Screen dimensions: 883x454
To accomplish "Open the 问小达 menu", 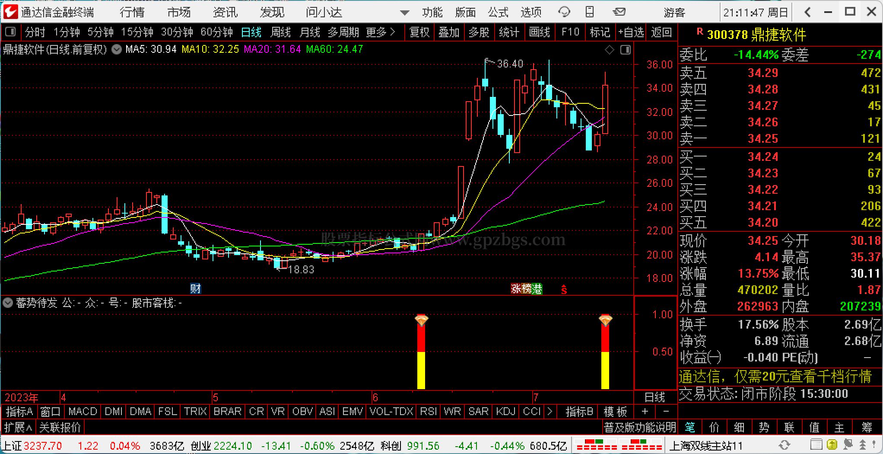I will [324, 12].
